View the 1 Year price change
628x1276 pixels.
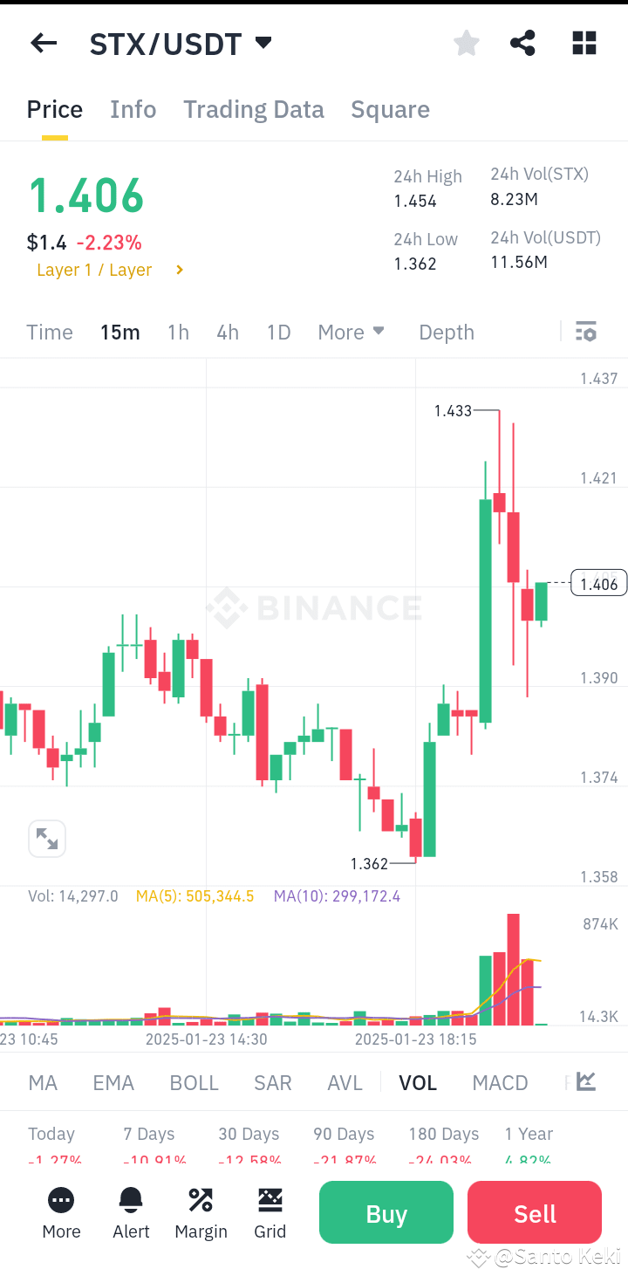click(x=529, y=1134)
